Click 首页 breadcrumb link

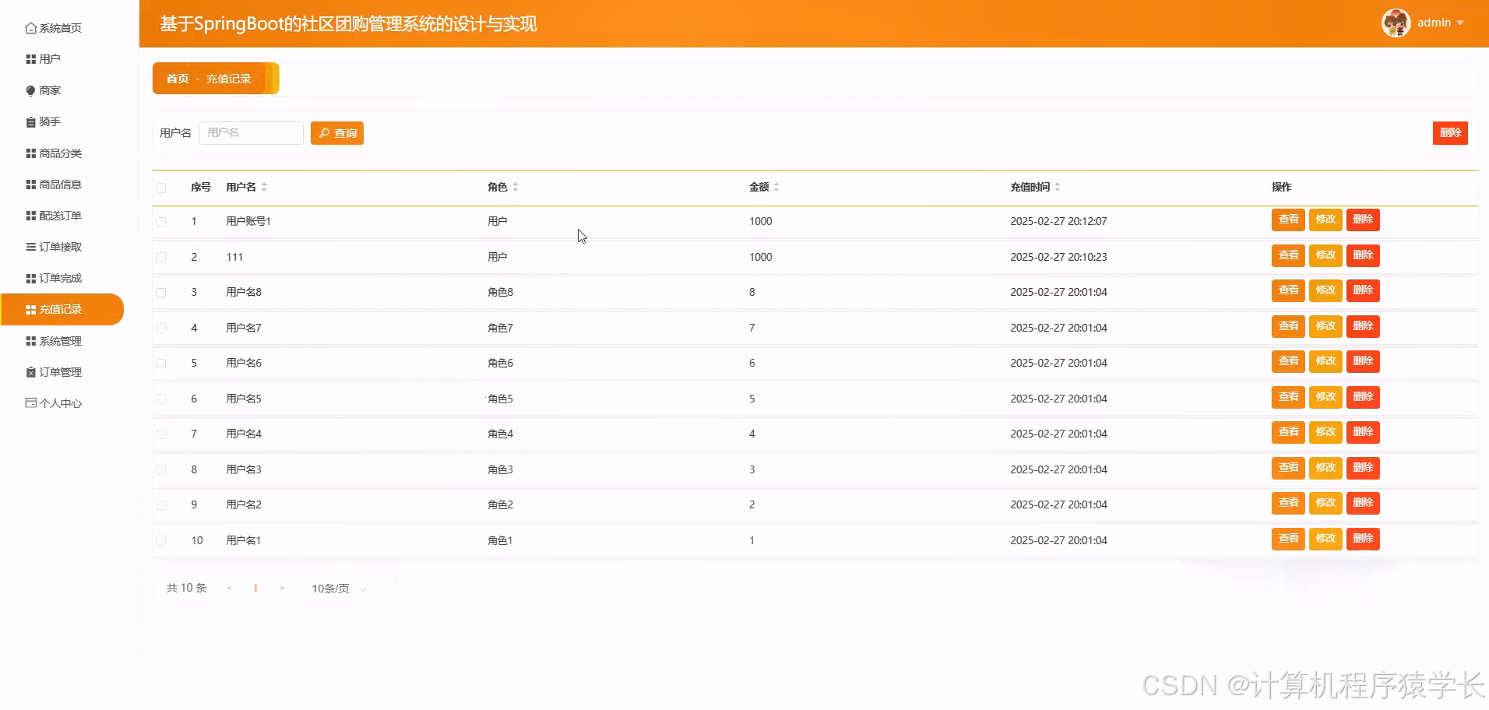[x=178, y=79]
